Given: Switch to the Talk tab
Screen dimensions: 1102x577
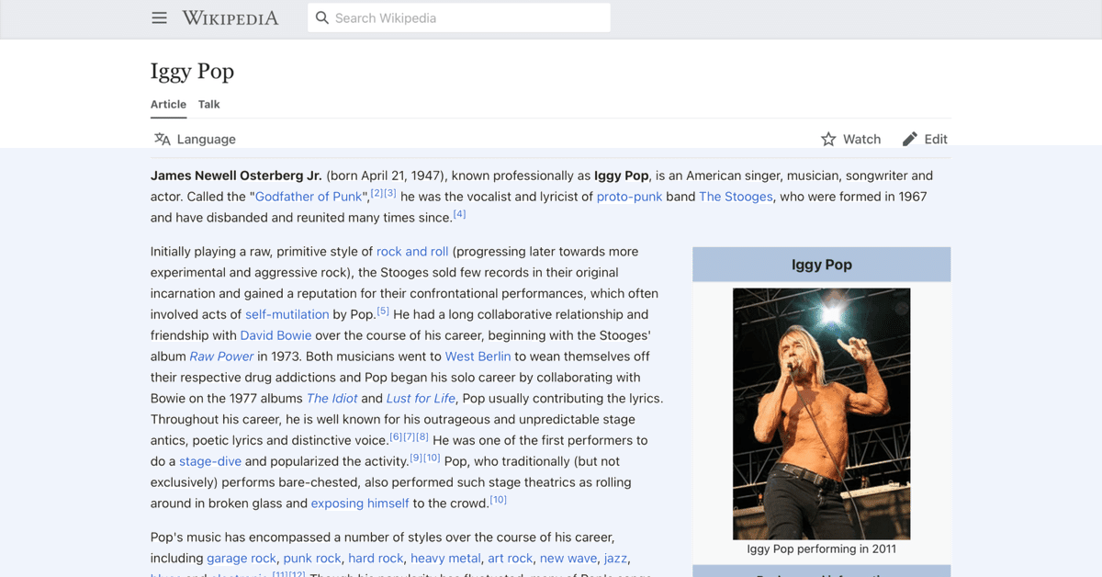Looking at the screenshot, I should coord(209,104).
